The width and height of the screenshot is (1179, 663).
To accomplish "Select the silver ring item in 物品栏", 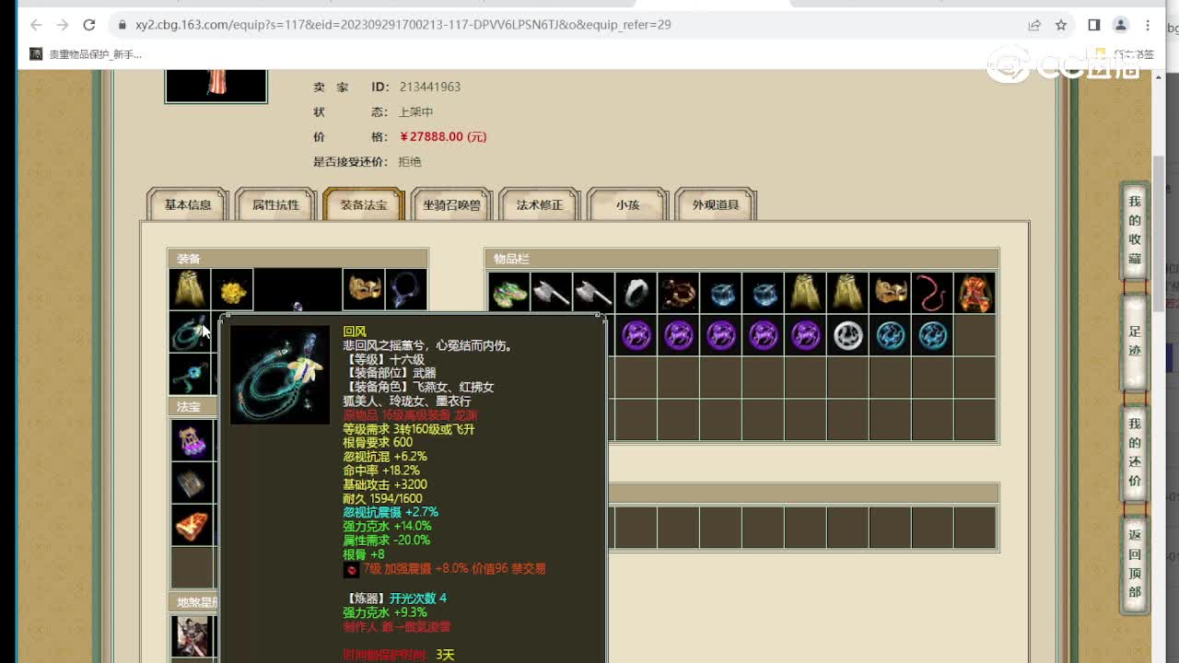I will point(636,292).
